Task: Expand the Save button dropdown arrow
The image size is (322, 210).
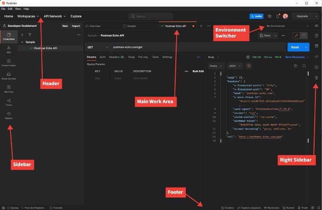Action: point(275,36)
